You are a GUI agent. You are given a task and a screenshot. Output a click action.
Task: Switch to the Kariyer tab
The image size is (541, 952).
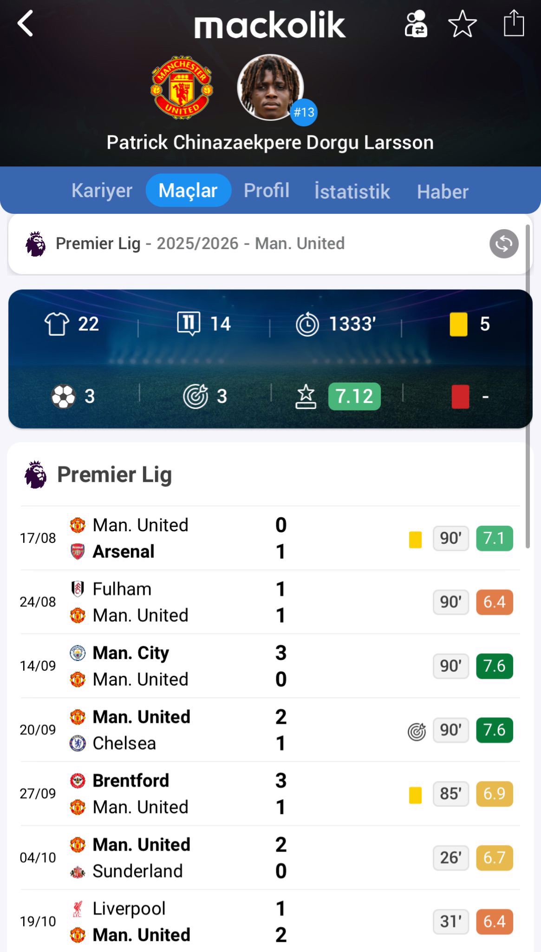tap(102, 191)
